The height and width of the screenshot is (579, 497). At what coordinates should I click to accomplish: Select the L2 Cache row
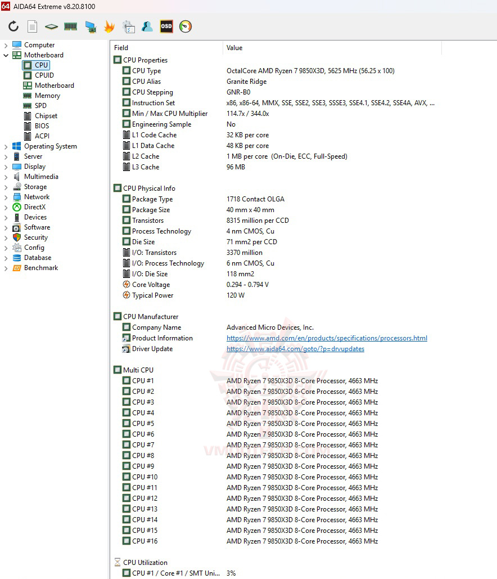click(x=276, y=156)
